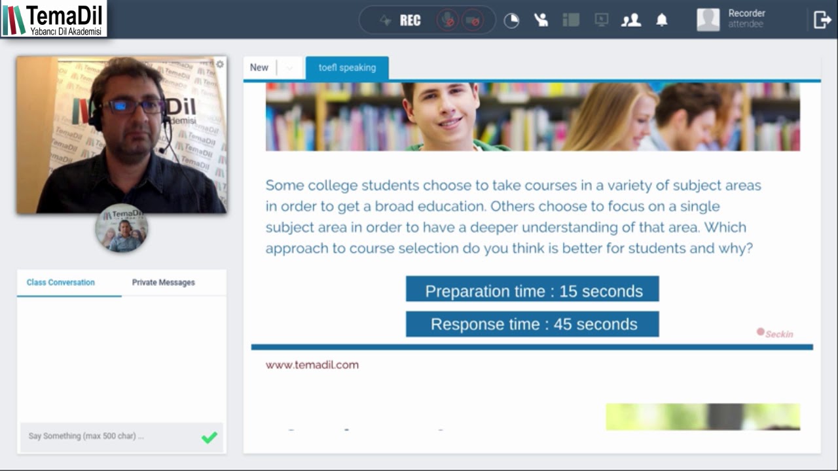Image resolution: width=838 pixels, height=471 pixels.
Task: Select the Class Conversation tab
Action: pos(61,283)
